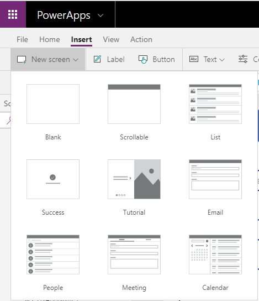Select the Insert tab
Screen dimensions: 259x301
tap(81, 39)
